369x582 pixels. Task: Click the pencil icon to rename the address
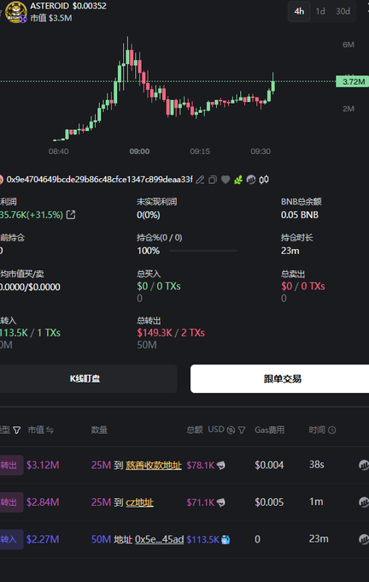[x=200, y=180]
